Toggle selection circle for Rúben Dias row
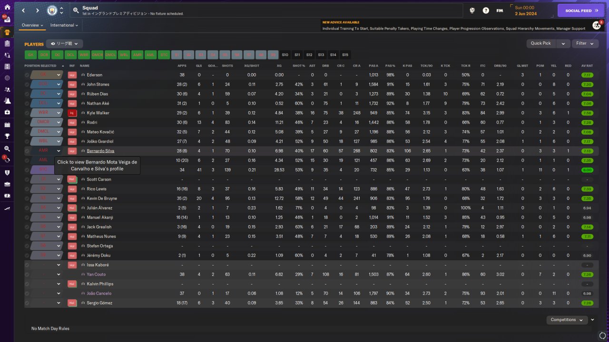Viewport: 609px width, 342px height. tap(27, 94)
